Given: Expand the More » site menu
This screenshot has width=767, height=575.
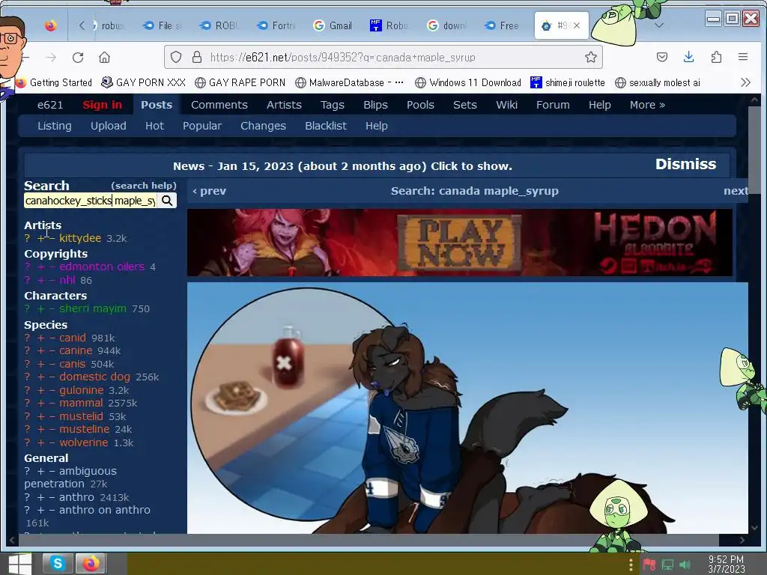Looking at the screenshot, I should [x=647, y=105].
